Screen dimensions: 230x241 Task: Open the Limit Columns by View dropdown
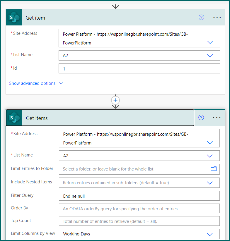point(210,234)
